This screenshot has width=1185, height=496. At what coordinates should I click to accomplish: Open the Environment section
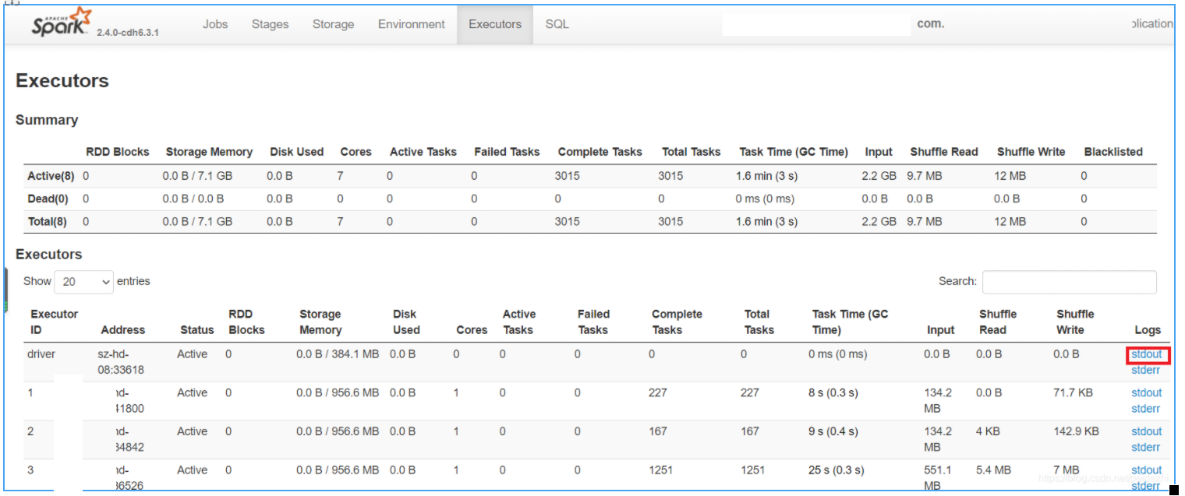coord(411,24)
